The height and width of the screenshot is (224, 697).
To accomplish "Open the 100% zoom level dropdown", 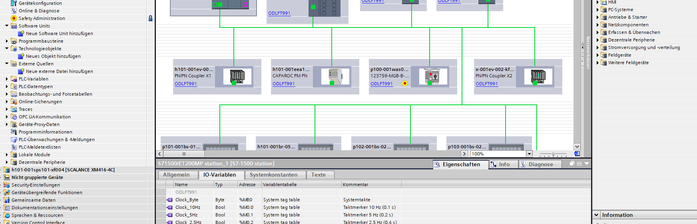I will 530,154.
